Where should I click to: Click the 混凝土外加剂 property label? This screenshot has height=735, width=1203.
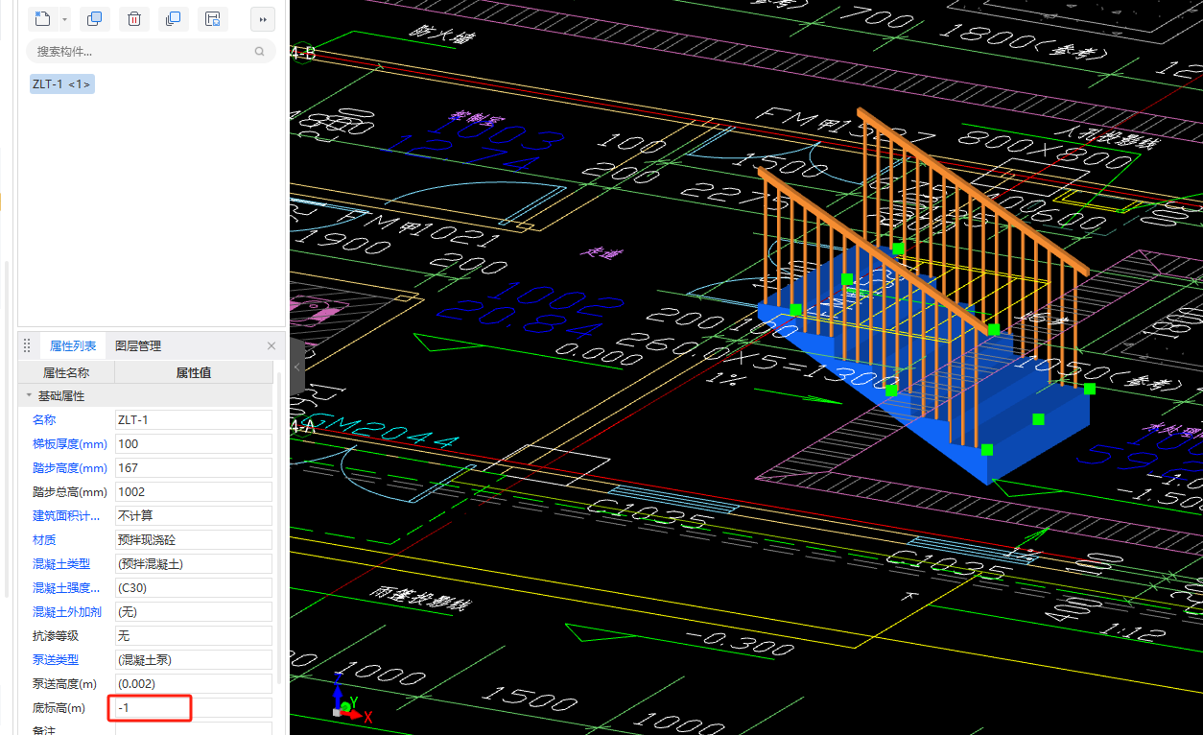pyautogui.click(x=67, y=611)
